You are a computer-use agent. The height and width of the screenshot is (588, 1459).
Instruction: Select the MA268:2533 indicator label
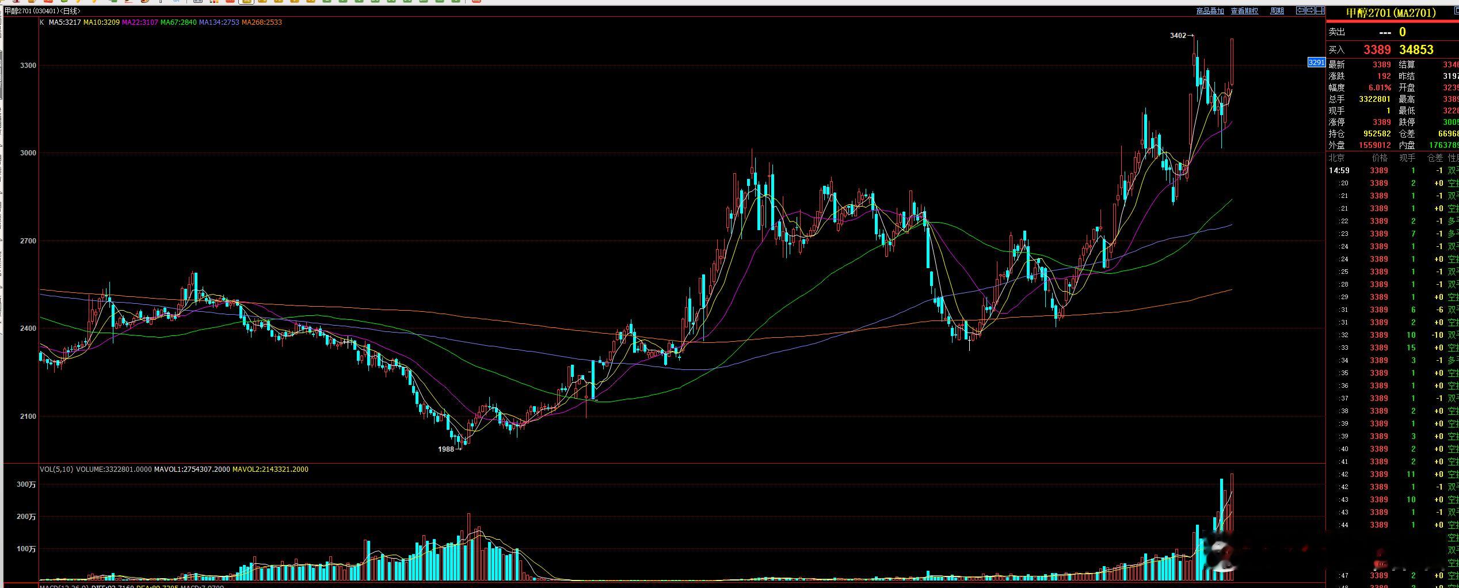[262, 22]
